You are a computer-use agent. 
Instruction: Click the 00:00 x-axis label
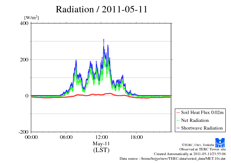31,137
